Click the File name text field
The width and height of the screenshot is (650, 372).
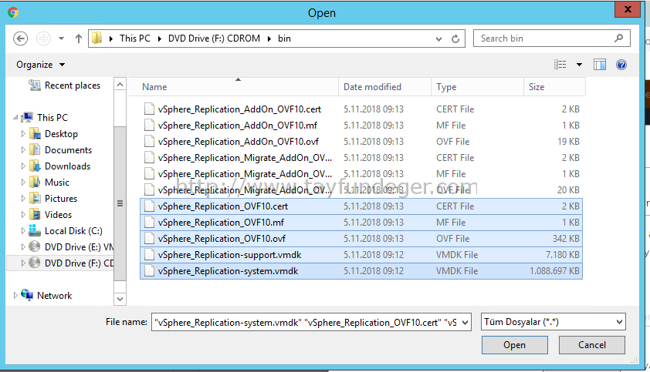coord(306,322)
